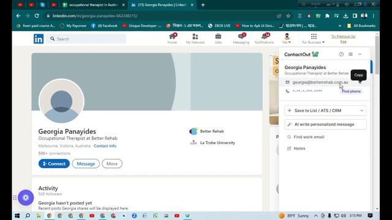392x220 pixels.
Task: Open taskbar search magnifier
Action: pyautogui.click(x=28, y=216)
